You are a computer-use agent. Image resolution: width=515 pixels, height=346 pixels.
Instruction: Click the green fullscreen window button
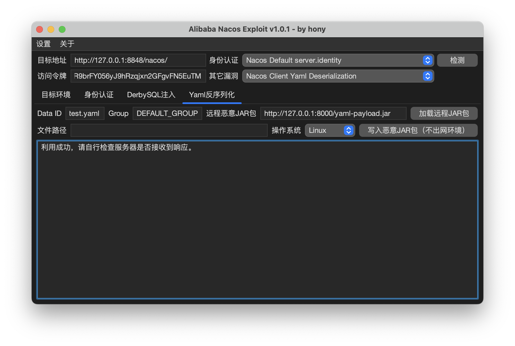tap(62, 29)
